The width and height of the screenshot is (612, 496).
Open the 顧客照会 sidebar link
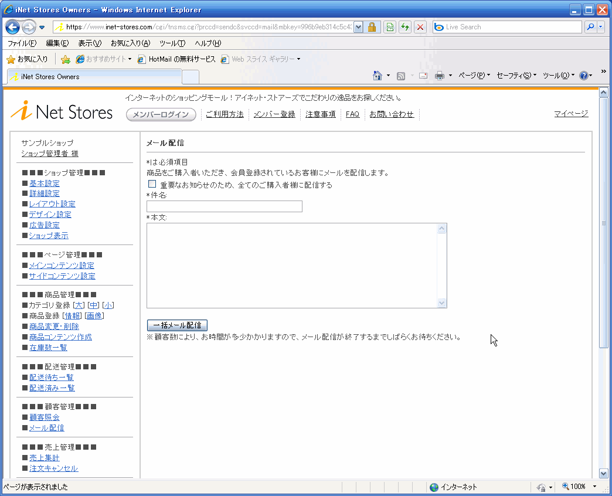click(45, 417)
